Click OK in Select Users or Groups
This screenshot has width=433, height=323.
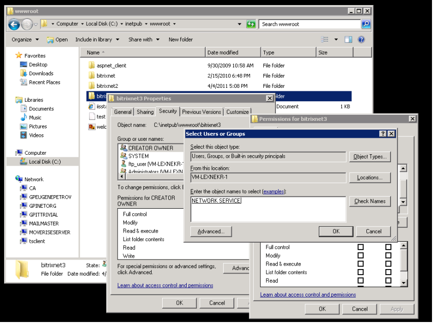[x=336, y=232]
